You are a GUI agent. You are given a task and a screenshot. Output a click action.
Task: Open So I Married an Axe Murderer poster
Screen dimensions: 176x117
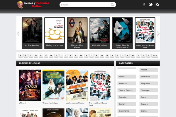point(53,85)
